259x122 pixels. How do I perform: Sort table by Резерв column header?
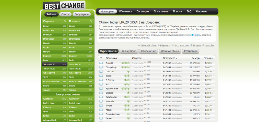coord(196,58)
